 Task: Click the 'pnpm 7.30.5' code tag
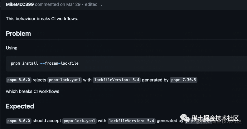tap(183, 80)
